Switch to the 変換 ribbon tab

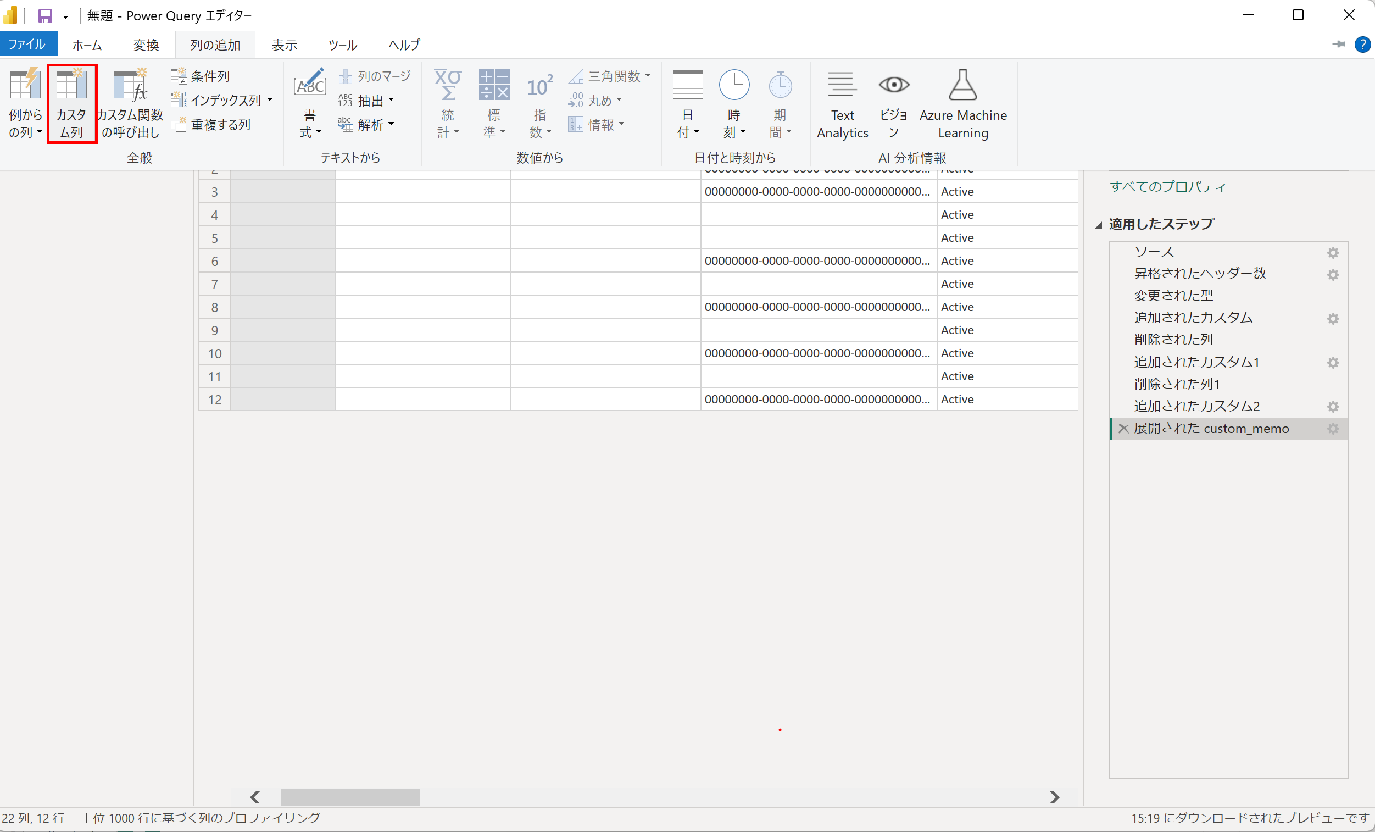tap(146, 45)
